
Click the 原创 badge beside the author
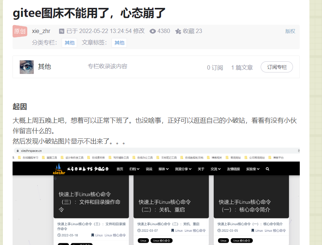(x=20, y=31)
